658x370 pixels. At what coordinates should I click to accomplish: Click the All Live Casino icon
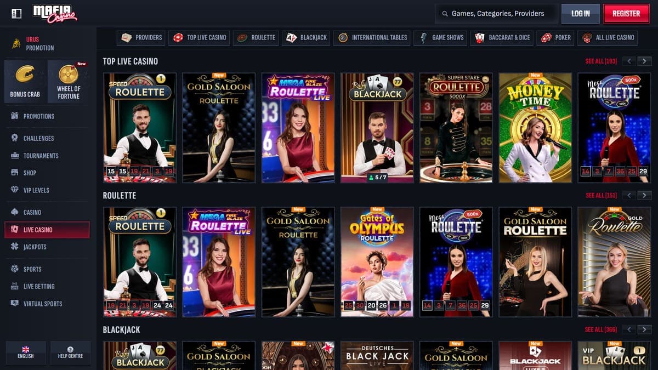587,37
